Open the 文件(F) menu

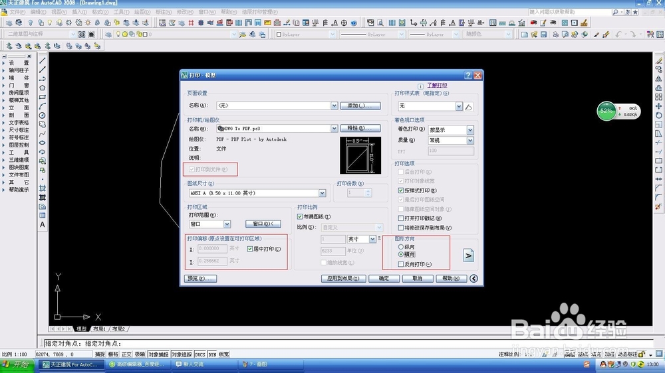coord(17,12)
